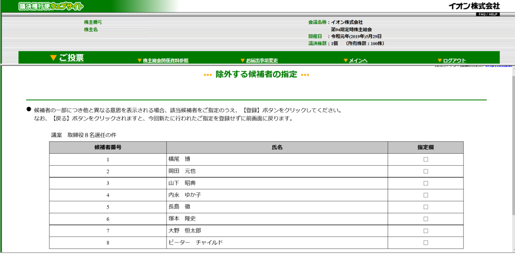Select the name 岡田 元也

click(x=182, y=171)
